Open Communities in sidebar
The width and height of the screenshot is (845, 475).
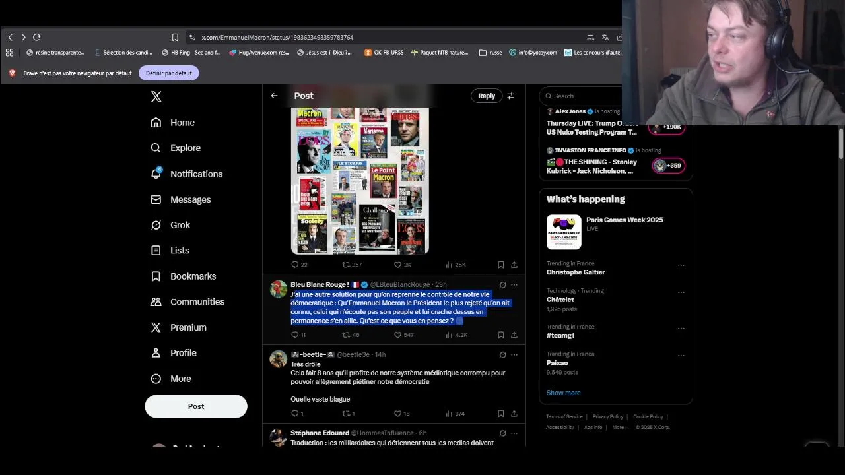pyautogui.click(x=187, y=301)
